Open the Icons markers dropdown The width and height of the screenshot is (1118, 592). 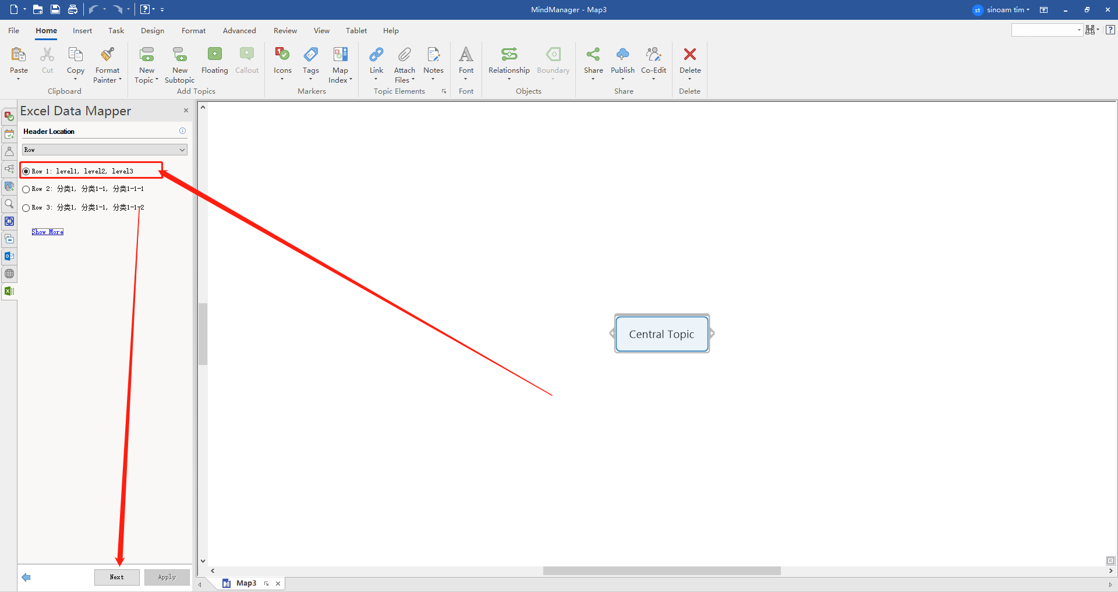click(282, 79)
